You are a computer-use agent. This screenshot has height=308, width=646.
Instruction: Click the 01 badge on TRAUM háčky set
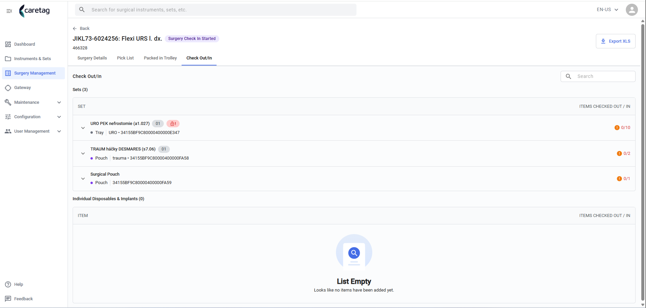pos(164,149)
